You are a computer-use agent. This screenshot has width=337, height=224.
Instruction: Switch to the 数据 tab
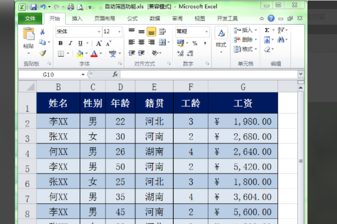point(155,18)
